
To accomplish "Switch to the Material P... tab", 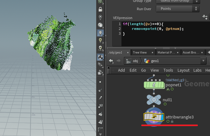I will coord(166,53).
